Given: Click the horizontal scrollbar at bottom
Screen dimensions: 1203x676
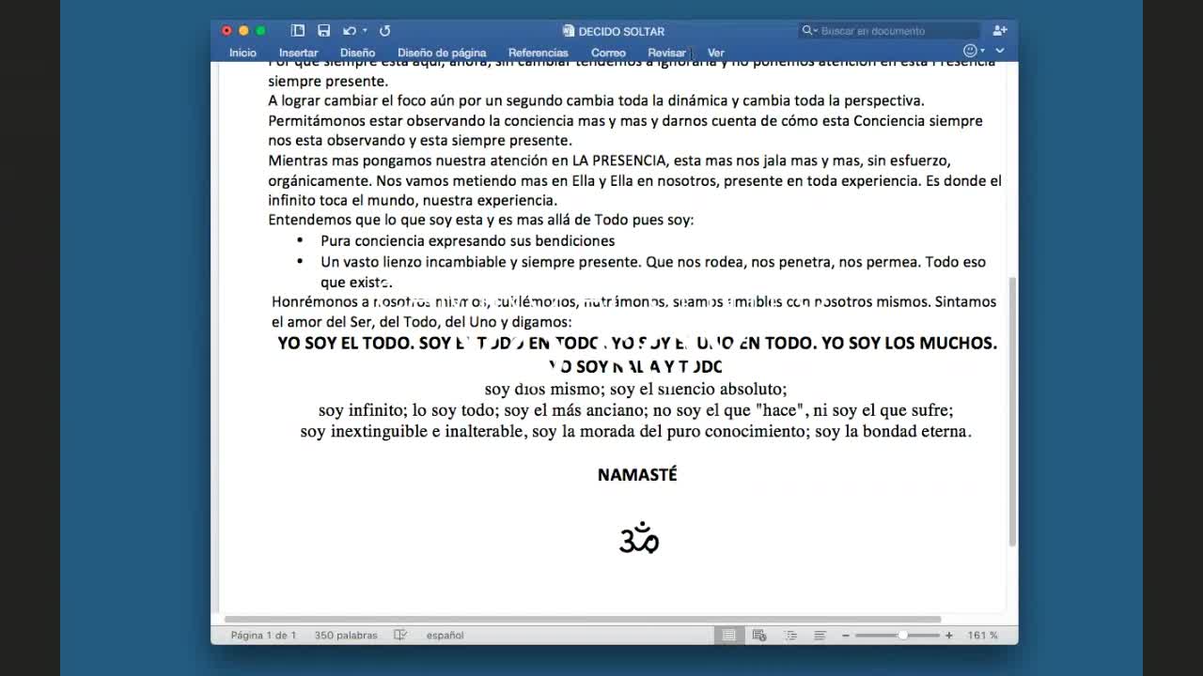Looking at the screenshot, I should point(583,620).
